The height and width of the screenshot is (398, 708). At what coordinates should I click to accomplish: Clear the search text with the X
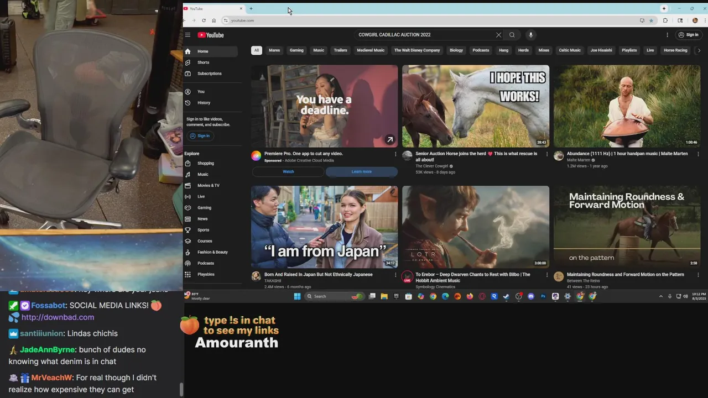tap(498, 35)
